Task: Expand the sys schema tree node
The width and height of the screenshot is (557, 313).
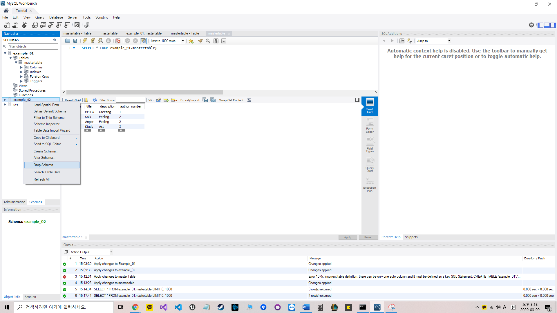Action: pos(5,104)
